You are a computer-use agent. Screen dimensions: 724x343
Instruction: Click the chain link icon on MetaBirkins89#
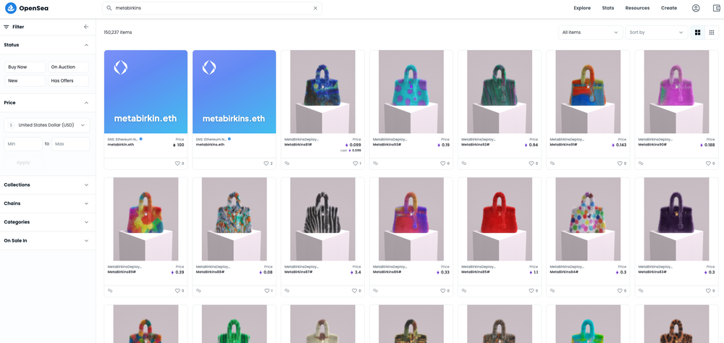coord(110,291)
